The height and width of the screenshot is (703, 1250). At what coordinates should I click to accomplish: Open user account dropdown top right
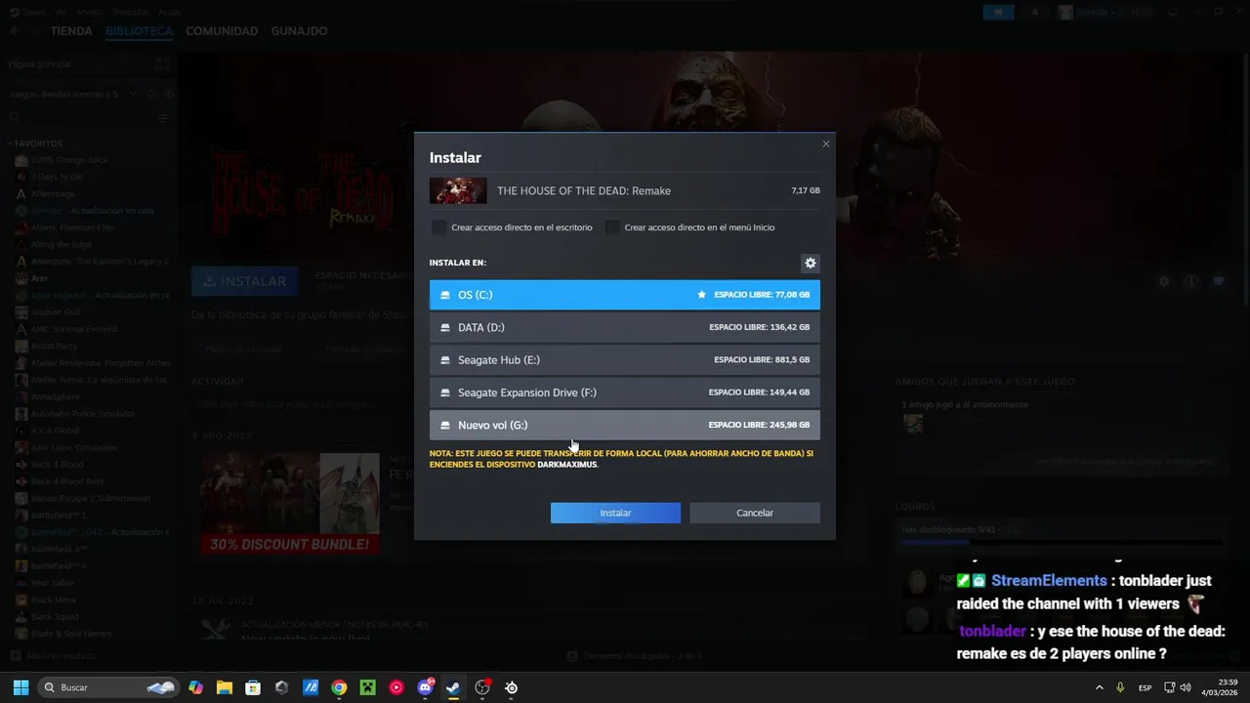[1105, 12]
